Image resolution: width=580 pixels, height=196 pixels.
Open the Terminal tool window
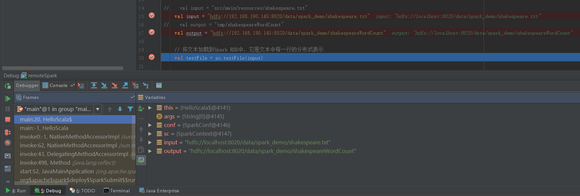coord(117,191)
